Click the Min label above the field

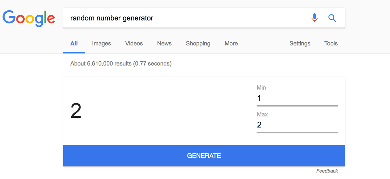coord(261,88)
